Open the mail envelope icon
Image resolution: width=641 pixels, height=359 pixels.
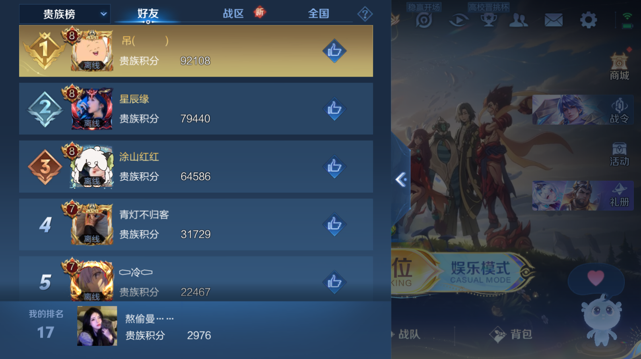554,19
